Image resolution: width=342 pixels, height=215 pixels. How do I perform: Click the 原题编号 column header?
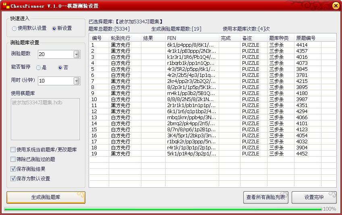pos(307,38)
